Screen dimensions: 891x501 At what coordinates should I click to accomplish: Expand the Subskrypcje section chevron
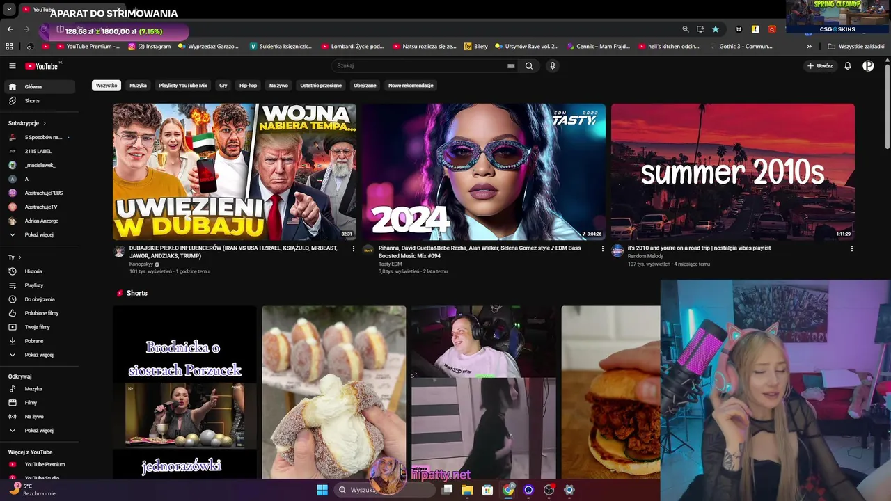[45, 123]
